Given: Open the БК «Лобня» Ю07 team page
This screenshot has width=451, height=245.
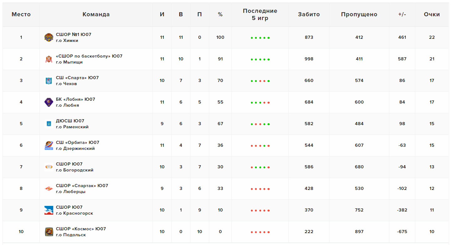Looking at the screenshot, I should (x=75, y=99).
